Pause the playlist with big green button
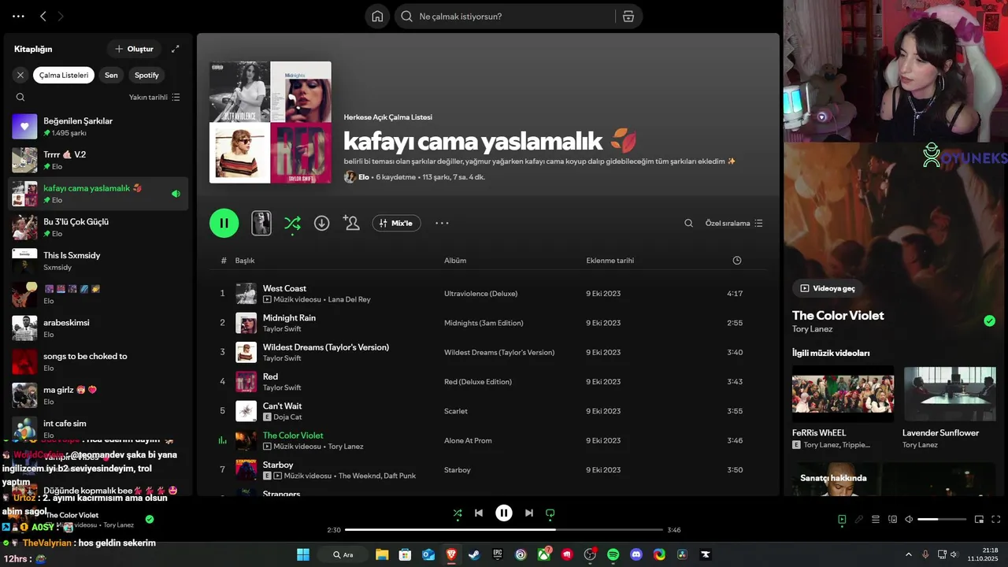The height and width of the screenshot is (567, 1008). [224, 223]
